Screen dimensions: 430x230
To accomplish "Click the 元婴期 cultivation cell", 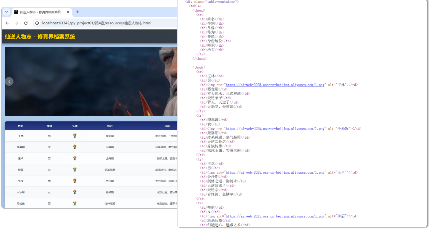I will [110, 147].
